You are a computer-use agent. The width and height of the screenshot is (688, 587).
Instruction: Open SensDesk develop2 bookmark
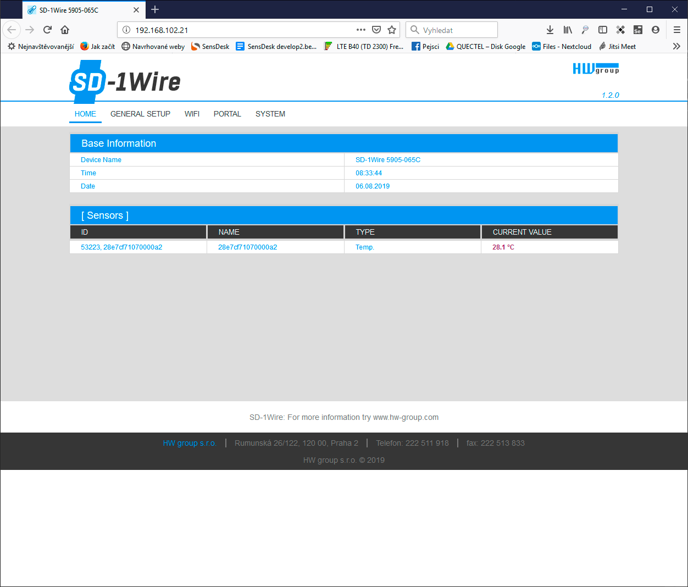[276, 46]
